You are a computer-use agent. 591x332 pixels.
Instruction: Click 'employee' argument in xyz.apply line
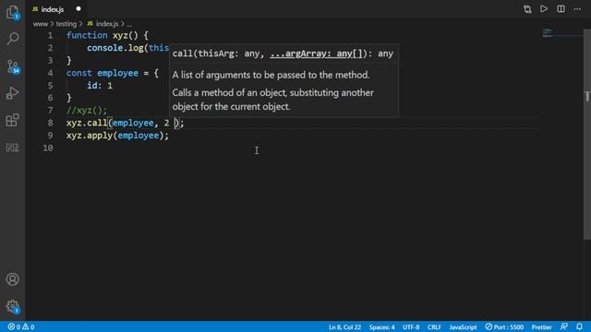tap(138, 136)
